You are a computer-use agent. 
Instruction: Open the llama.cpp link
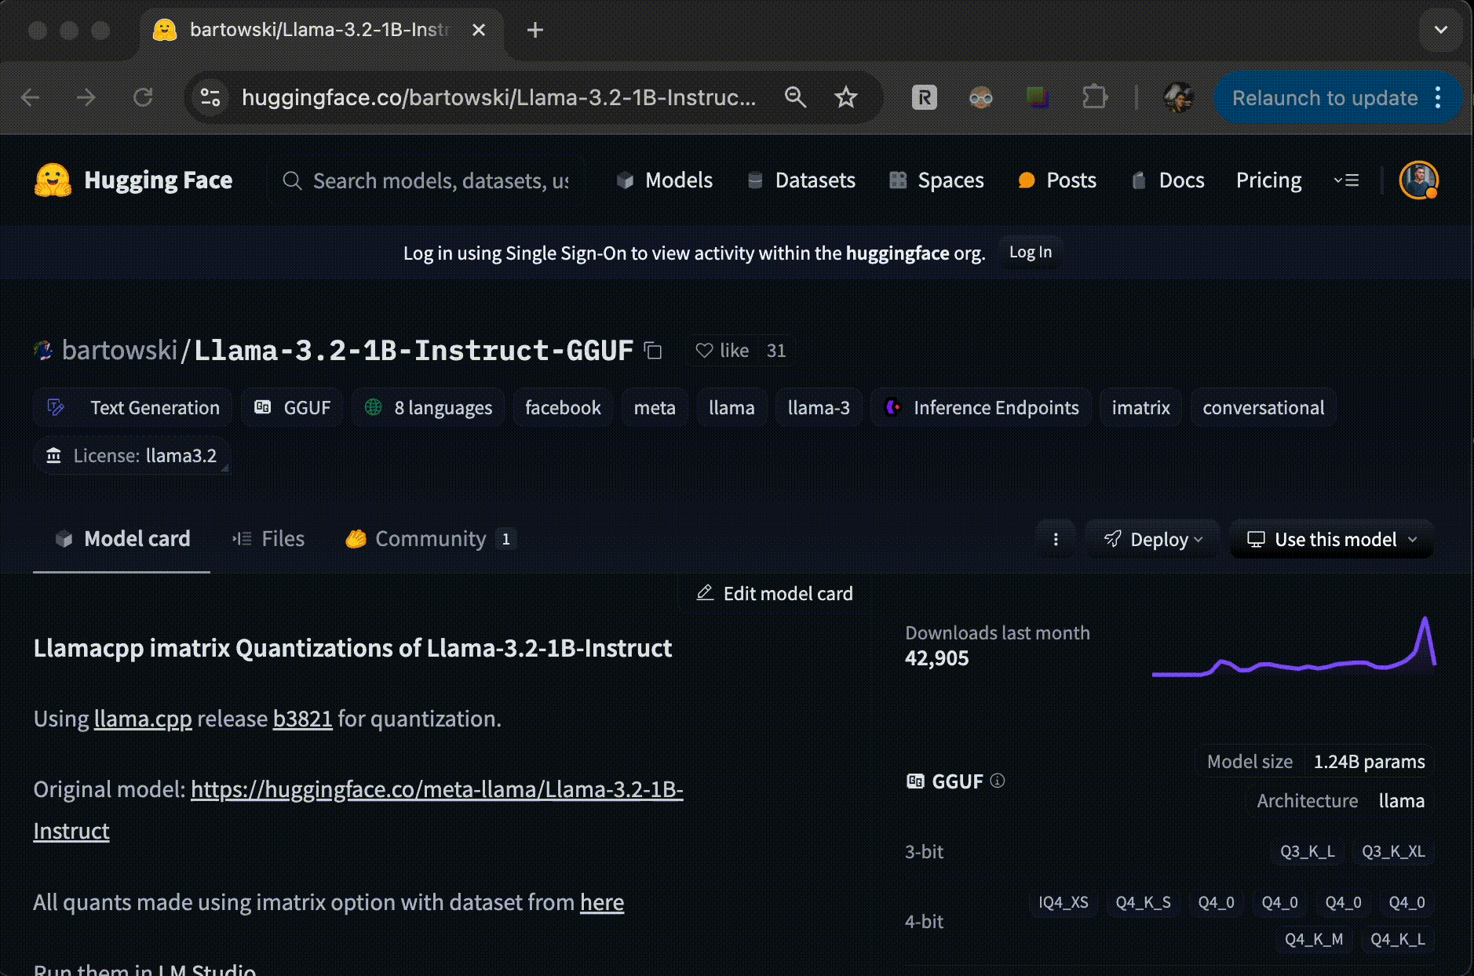click(x=143, y=719)
